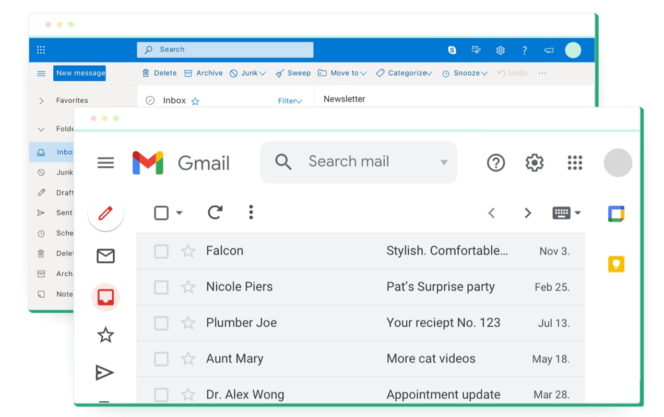Open the Google apps grid
This screenshot has height=417, width=664.
point(574,162)
